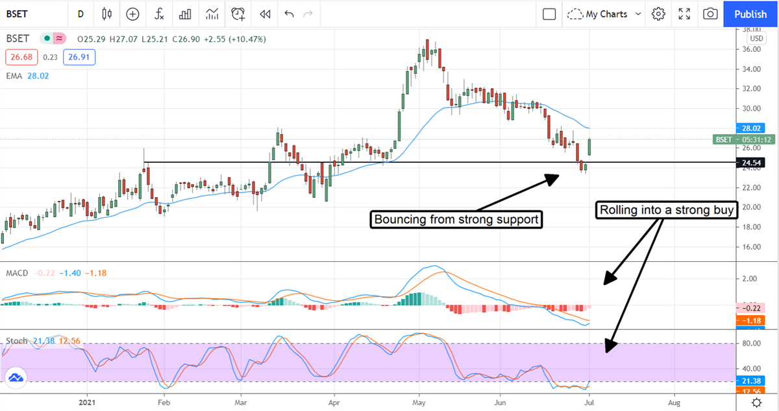Undo the last chart action
The height and width of the screenshot is (411, 779).
289,14
